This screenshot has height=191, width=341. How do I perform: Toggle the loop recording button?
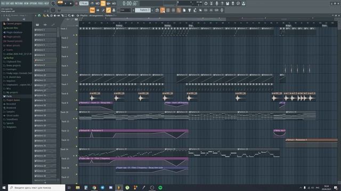[x=113, y=4]
